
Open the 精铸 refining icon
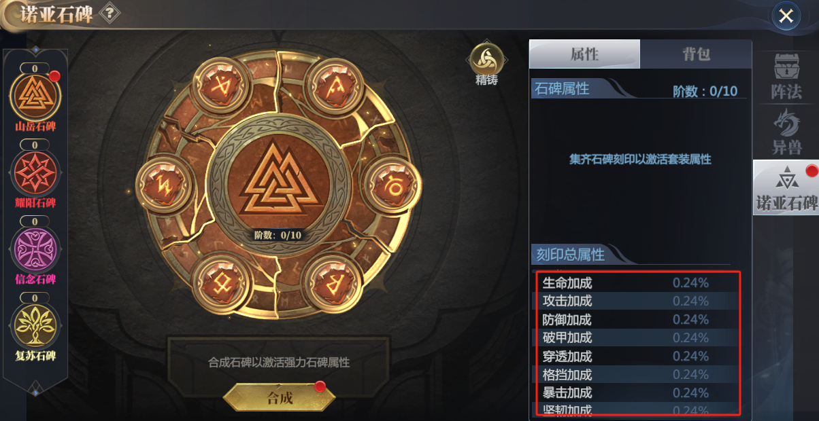[487, 60]
